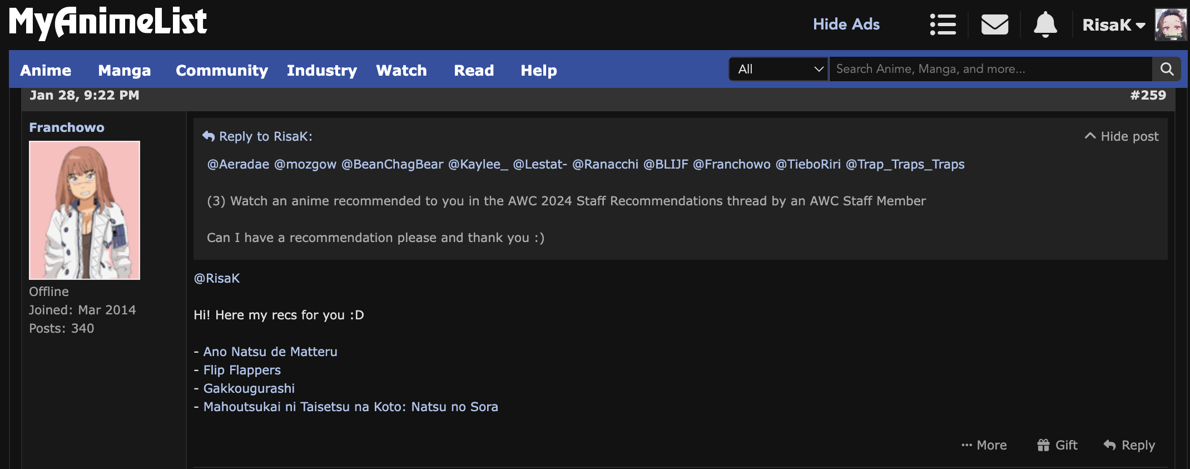Open the Gakkougurashi anime link
Image resolution: width=1190 pixels, height=469 pixels.
coord(249,388)
